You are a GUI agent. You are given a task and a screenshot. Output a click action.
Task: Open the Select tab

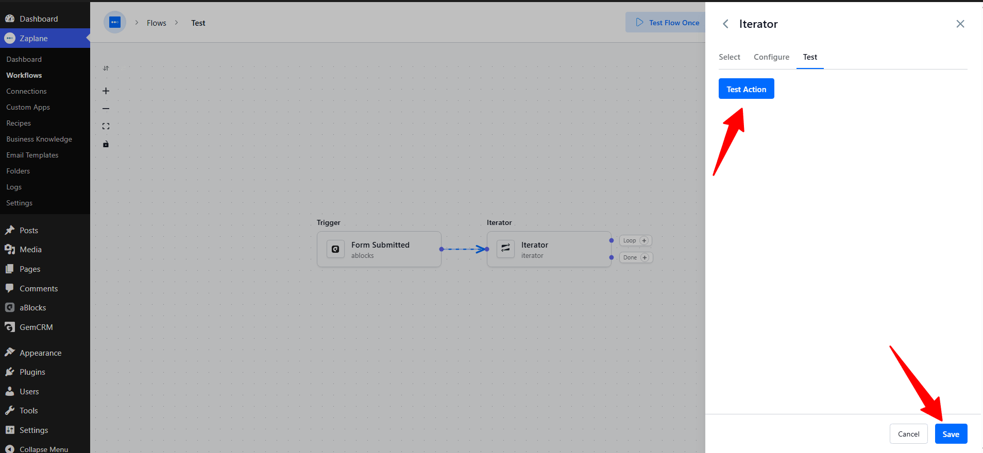(x=730, y=57)
